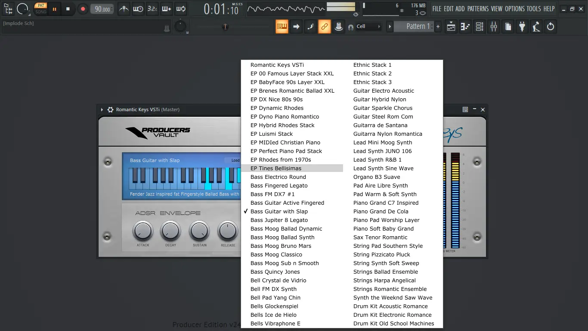
Task: Open the TOOLS menu
Action: click(534, 9)
